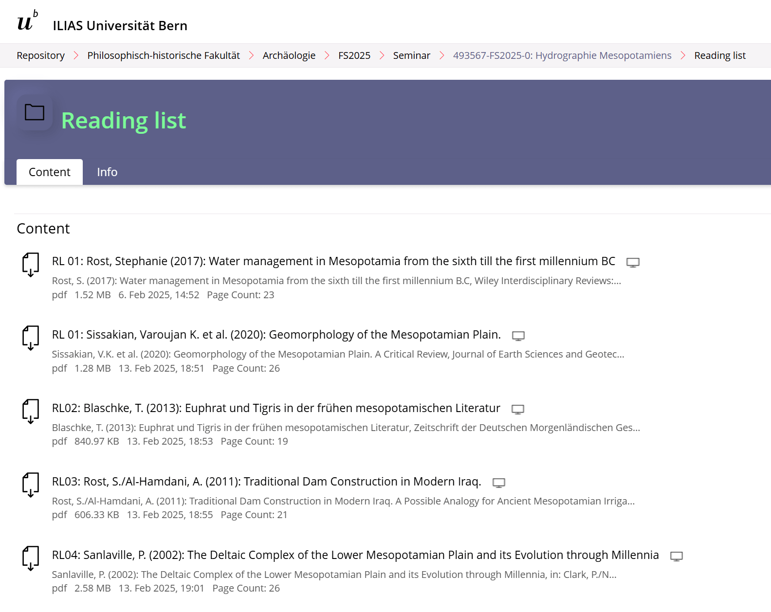Click the Rost 2017 Wiley Interdisciplinary Reviews description
Viewport: 771px width, 612px height.
click(336, 281)
